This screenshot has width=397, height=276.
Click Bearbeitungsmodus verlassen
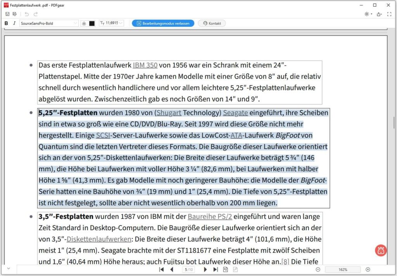[x=163, y=23]
